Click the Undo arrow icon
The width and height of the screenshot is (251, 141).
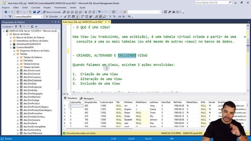point(99,12)
